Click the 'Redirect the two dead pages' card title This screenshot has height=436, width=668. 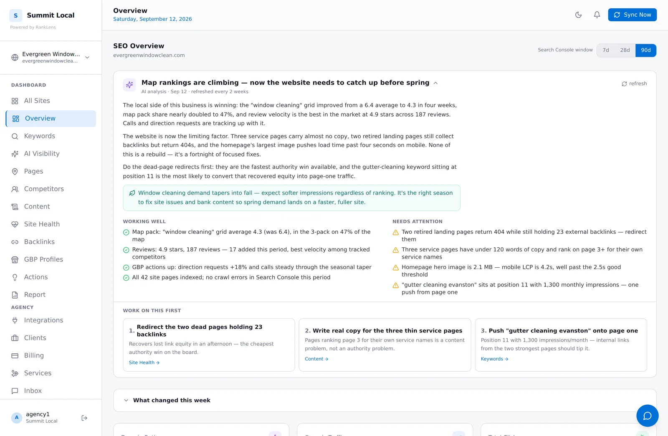coord(200,331)
